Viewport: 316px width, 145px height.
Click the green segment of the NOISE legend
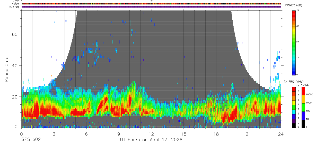point(303,107)
